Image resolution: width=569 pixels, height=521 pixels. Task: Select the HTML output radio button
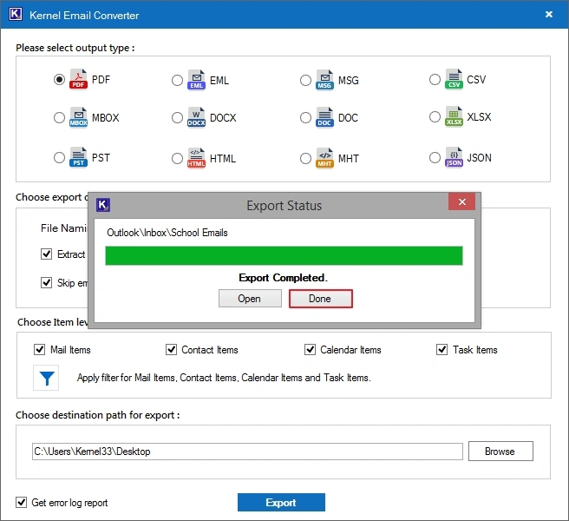point(177,158)
